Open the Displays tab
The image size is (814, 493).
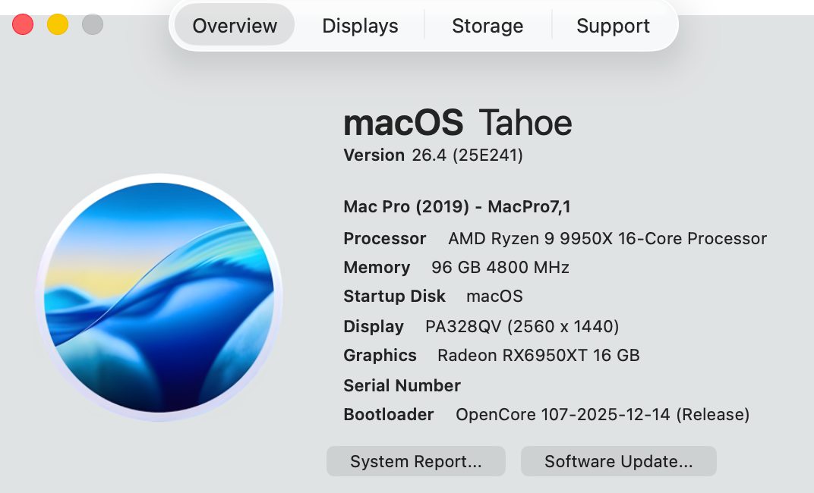click(x=360, y=26)
